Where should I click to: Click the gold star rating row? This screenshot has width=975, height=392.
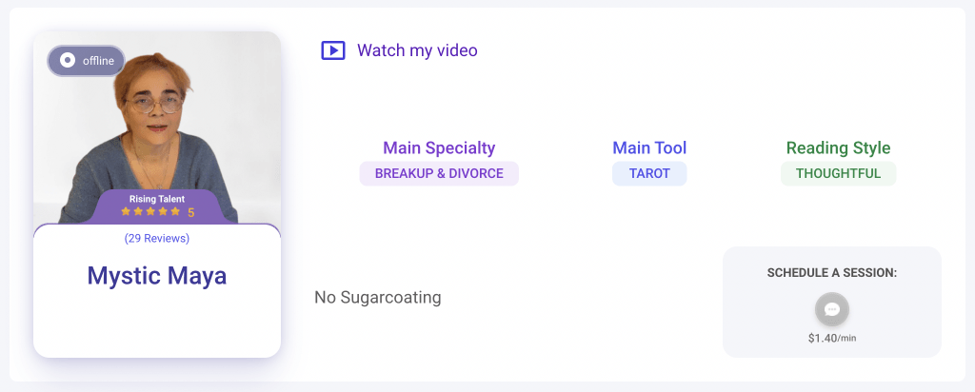pos(150,212)
